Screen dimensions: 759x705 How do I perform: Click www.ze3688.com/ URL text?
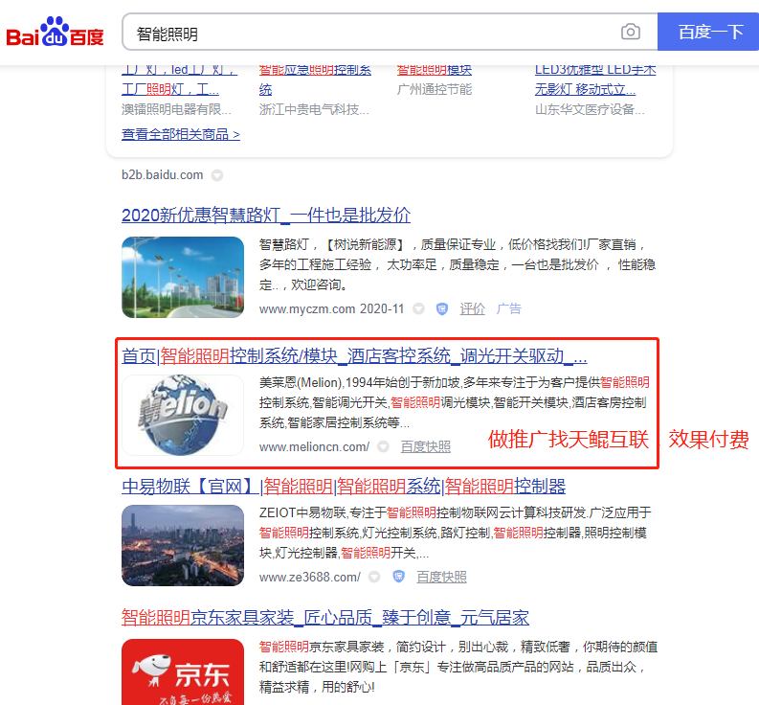click(310, 578)
